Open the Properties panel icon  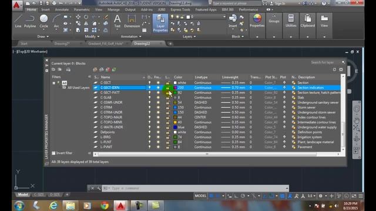click(257, 21)
